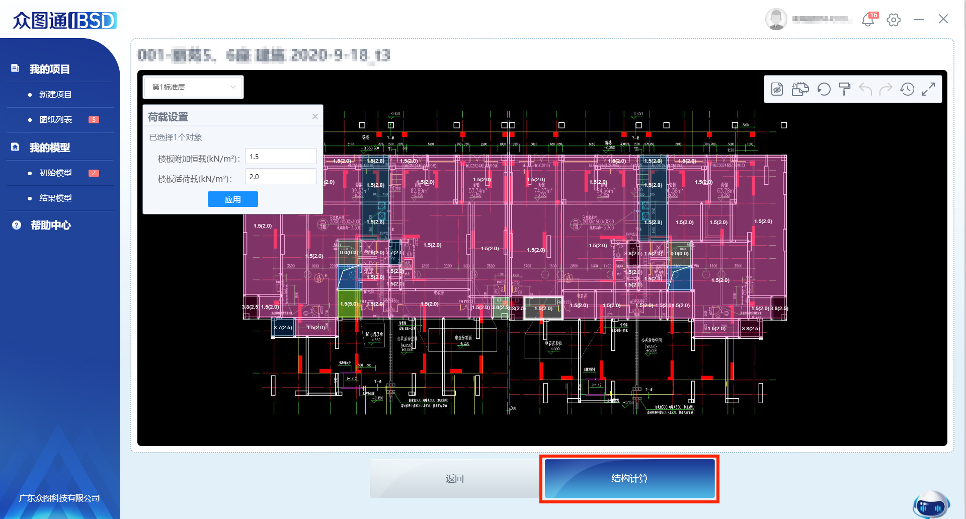Open settings via the gear icon
Image resolution: width=966 pixels, height=519 pixels.
(894, 20)
